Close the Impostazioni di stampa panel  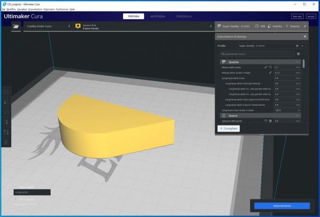305,36
